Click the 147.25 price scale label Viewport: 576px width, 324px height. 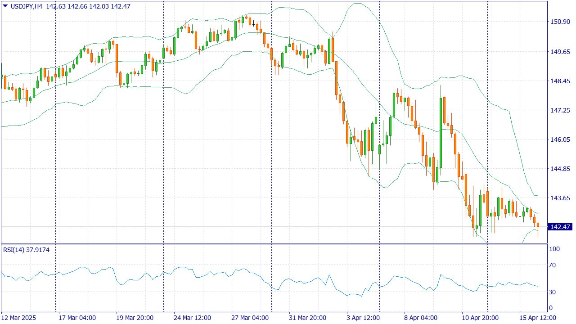tap(560, 110)
